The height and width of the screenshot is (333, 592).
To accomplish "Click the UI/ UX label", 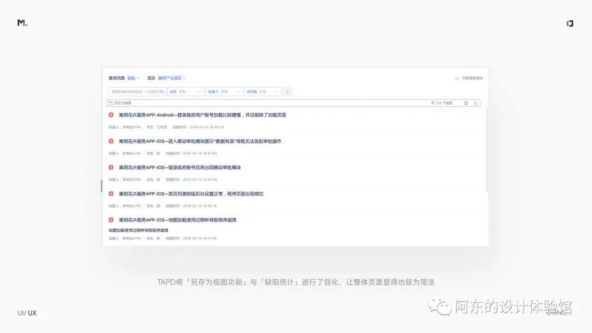I will click(27, 313).
